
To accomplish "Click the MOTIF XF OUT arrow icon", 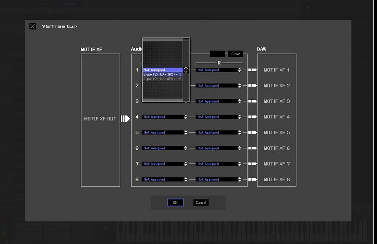I will [125, 119].
